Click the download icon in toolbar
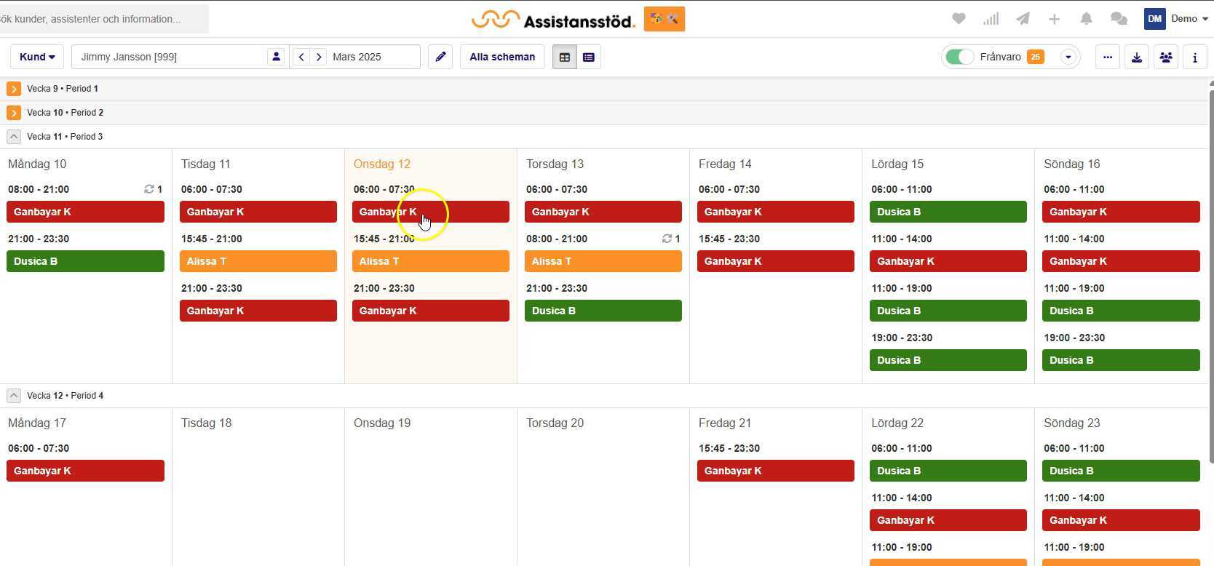Image resolution: width=1214 pixels, height=566 pixels. point(1136,57)
